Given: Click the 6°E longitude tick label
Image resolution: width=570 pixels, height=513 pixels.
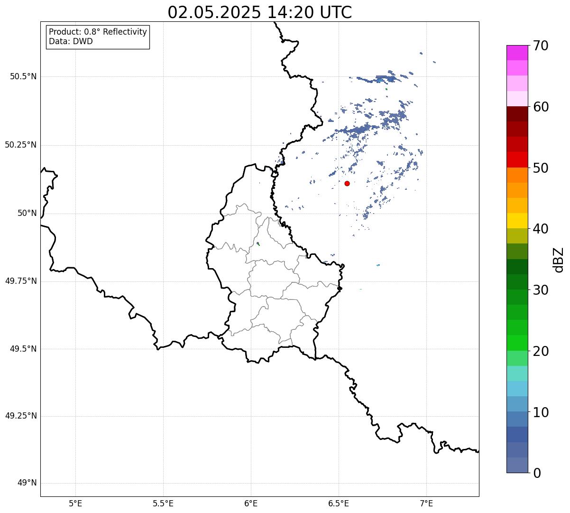Looking at the screenshot, I should click(251, 503).
